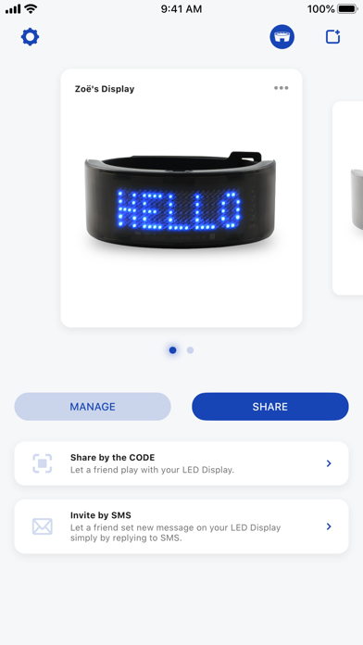Expand Share by the CODE chevron
This screenshot has height=645, width=363.
[x=329, y=463]
